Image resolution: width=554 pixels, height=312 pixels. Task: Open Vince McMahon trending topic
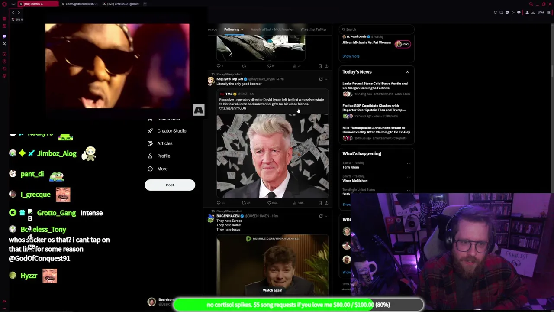coord(355,181)
